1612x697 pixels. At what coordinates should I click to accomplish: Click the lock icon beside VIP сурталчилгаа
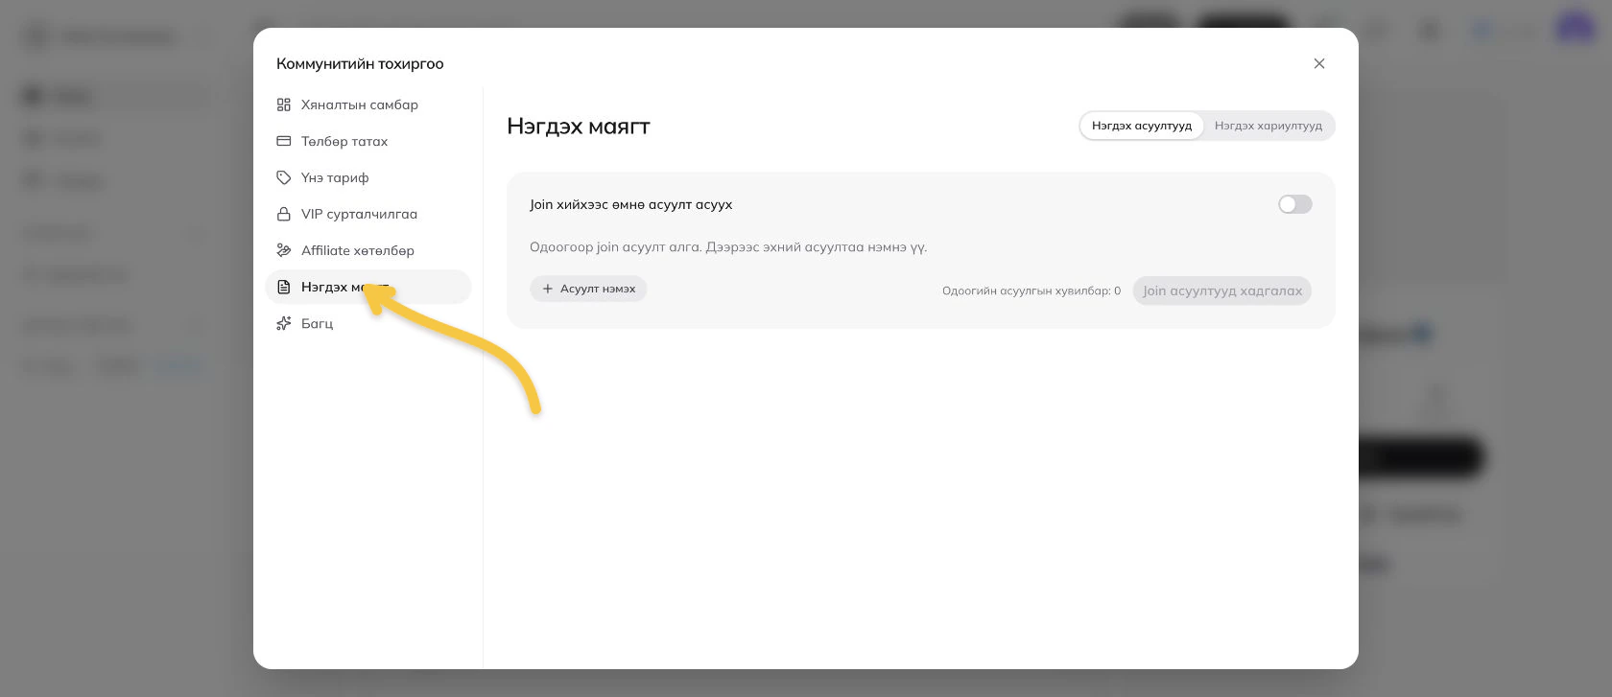click(x=283, y=214)
